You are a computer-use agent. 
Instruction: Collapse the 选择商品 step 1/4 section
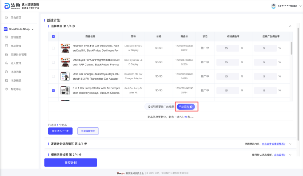[x=290, y=26]
